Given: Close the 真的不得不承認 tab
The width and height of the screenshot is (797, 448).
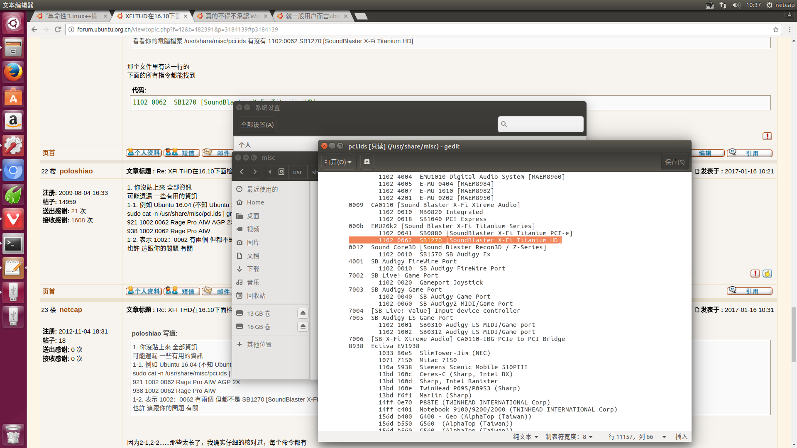Looking at the screenshot, I should (266, 16).
